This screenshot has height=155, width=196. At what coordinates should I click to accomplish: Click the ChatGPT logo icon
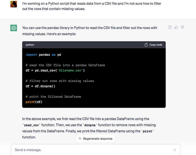14,28
